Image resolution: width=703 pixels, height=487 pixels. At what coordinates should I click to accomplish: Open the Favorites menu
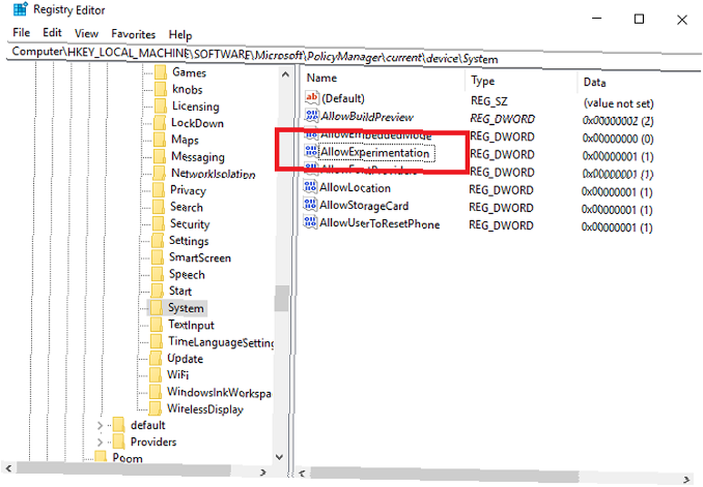coord(133,34)
